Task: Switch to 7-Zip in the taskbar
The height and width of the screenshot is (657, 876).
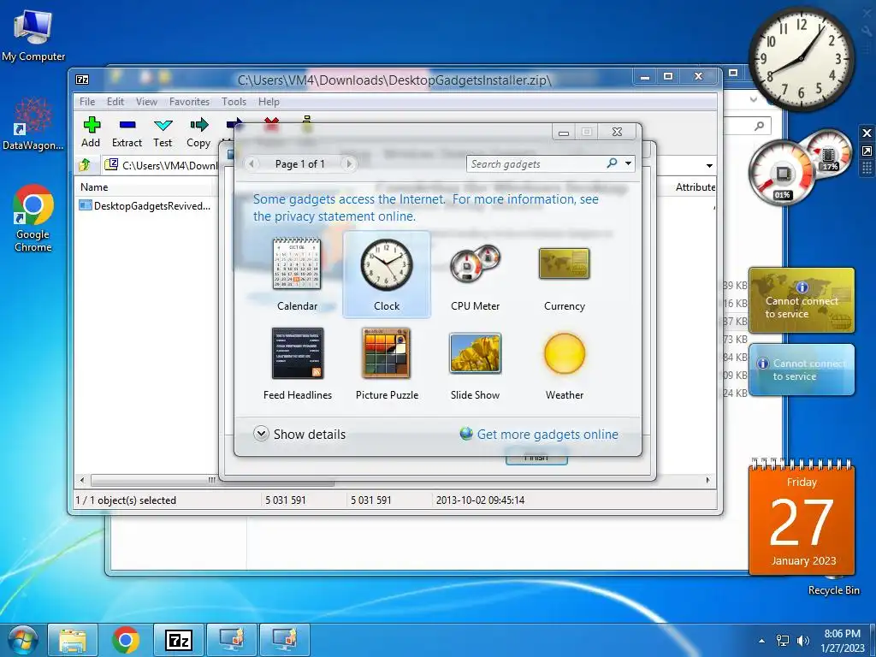Action: point(179,640)
